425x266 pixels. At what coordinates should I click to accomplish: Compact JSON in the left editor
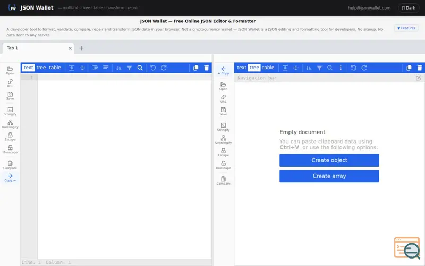click(x=106, y=68)
